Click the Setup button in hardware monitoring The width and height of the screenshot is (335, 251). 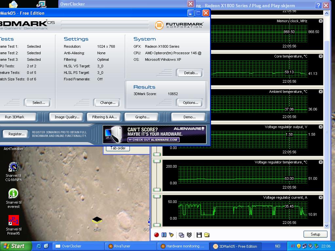pos(315,234)
